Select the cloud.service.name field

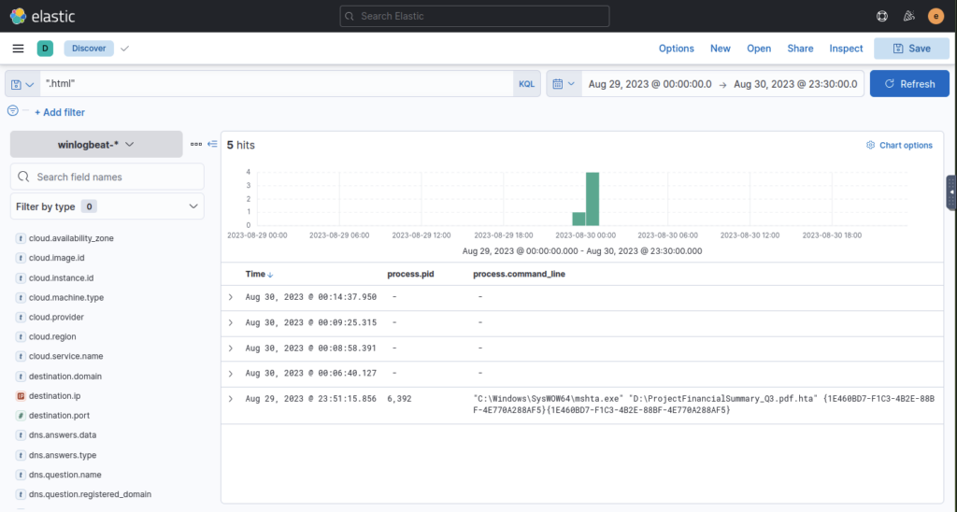66,356
